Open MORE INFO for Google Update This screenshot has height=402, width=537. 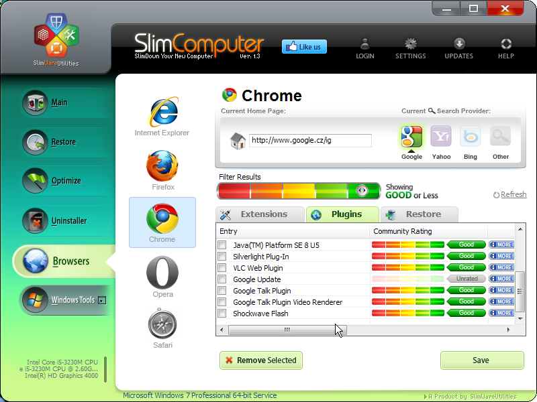click(501, 279)
